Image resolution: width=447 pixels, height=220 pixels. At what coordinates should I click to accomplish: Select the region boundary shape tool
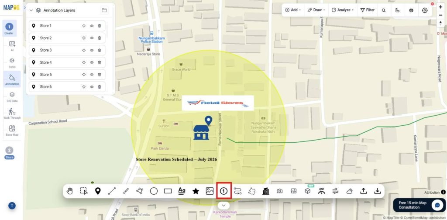click(252, 191)
